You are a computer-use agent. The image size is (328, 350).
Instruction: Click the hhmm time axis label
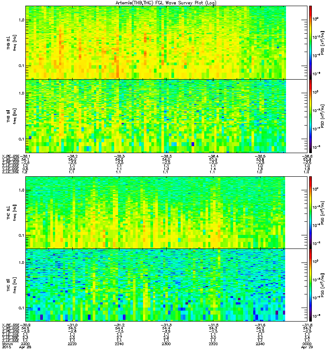point(7,344)
